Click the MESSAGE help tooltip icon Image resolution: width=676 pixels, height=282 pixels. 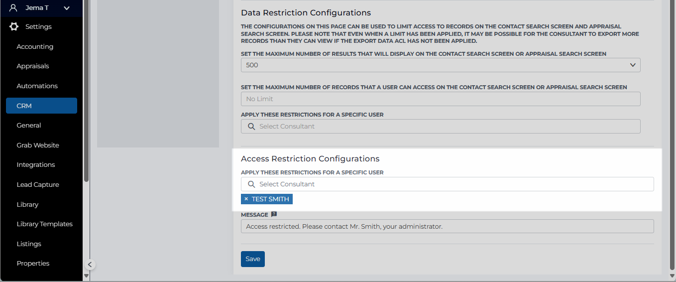click(274, 214)
